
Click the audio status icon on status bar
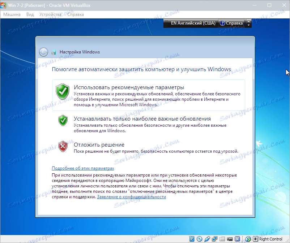(207, 239)
